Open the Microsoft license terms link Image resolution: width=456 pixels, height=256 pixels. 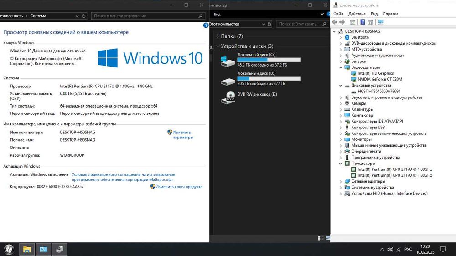[123, 177]
